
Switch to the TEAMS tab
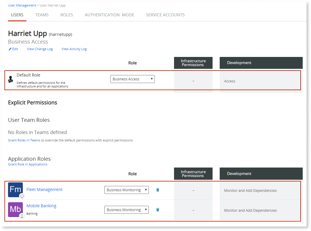click(42, 15)
